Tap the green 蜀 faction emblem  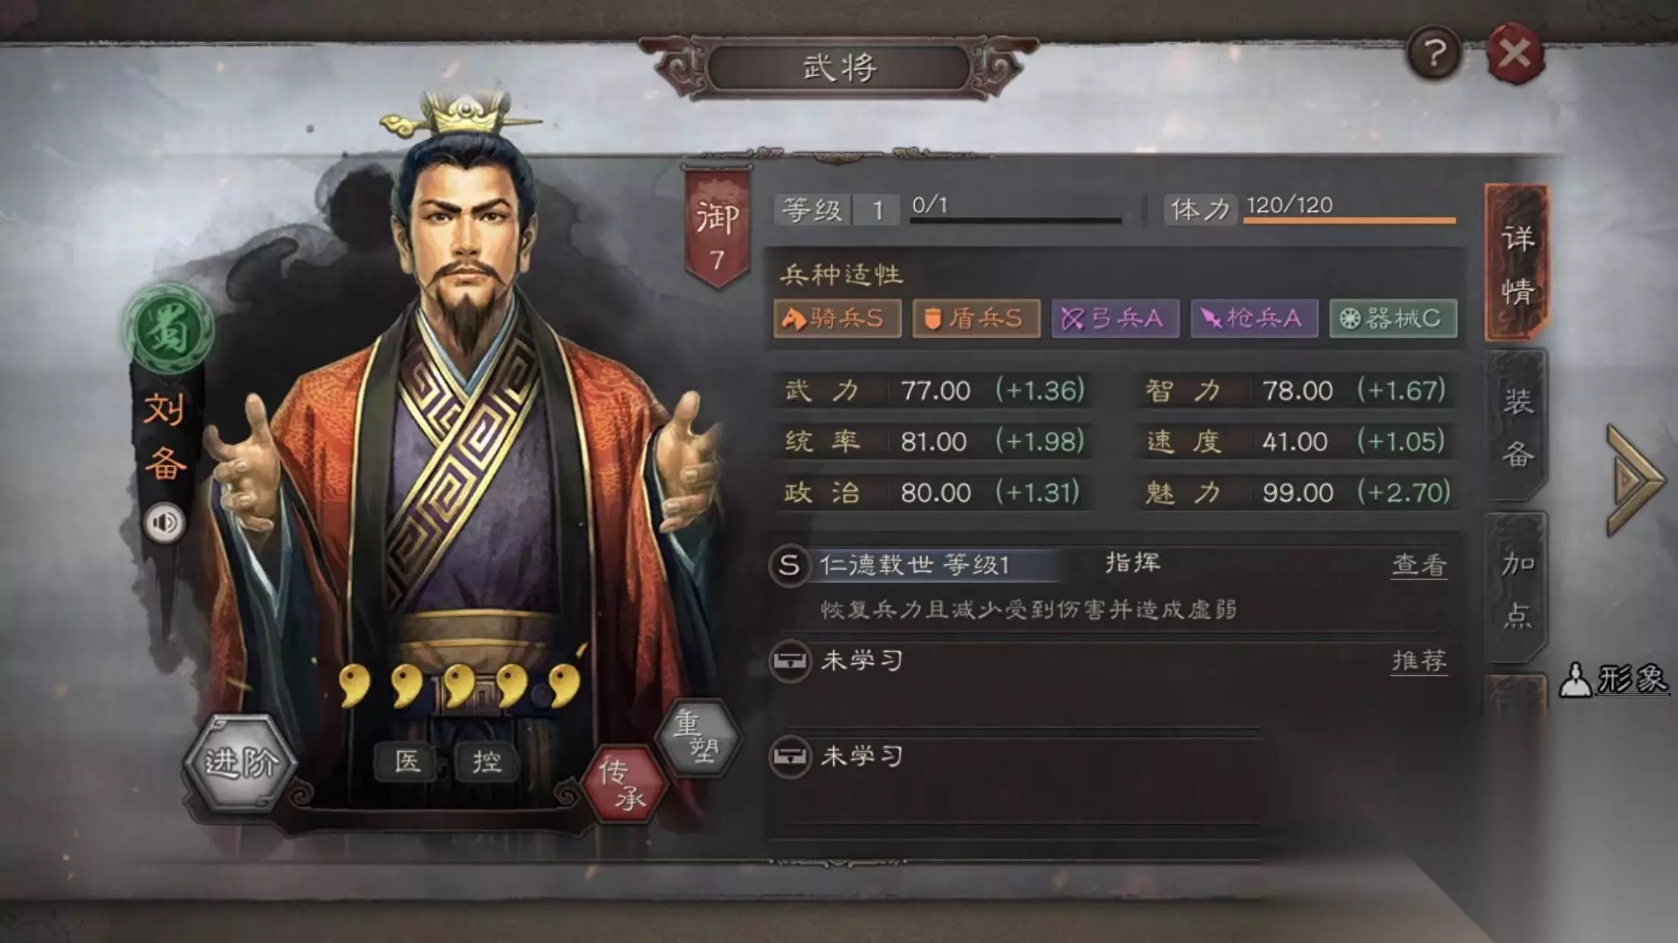pyautogui.click(x=169, y=330)
